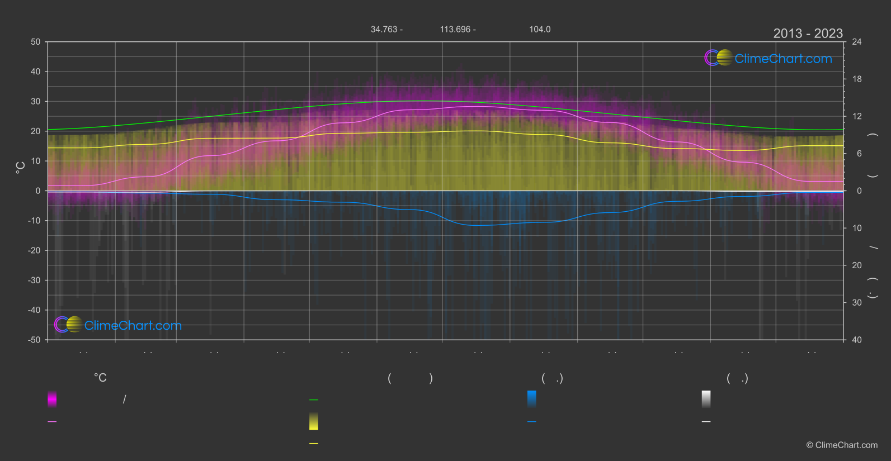This screenshot has width=891, height=461.
Task: Click the °C legend header below the chart
Action: coord(100,378)
